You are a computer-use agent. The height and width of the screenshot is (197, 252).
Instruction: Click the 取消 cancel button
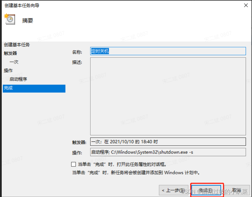(x=237, y=190)
